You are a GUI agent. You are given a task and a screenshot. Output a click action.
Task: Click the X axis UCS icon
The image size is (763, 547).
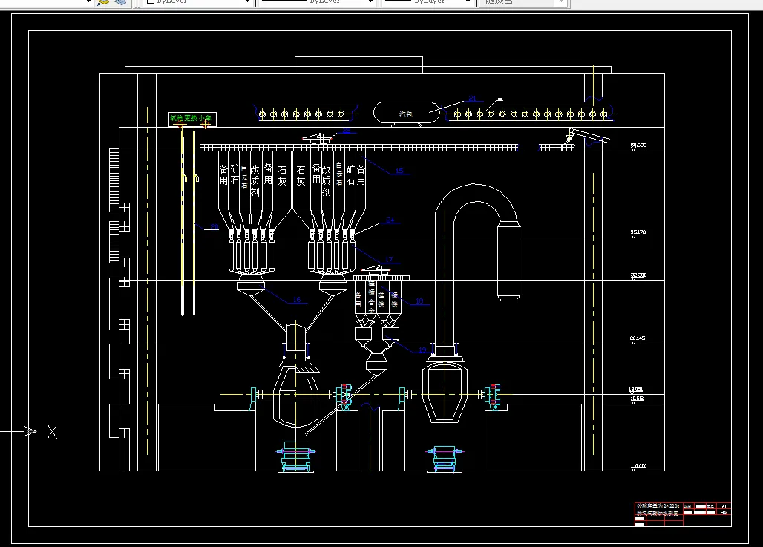pos(52,432)
